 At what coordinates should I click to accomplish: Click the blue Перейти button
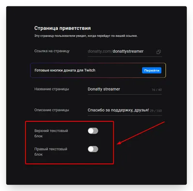coord(152,71)
